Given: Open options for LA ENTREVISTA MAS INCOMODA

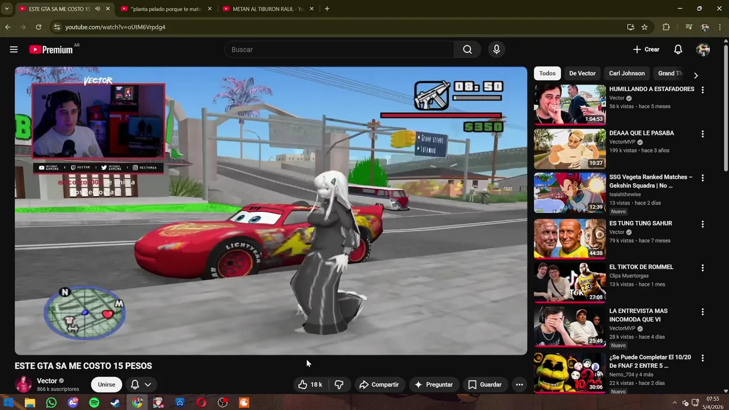Looking at the screenshot, I should (702, 311).
